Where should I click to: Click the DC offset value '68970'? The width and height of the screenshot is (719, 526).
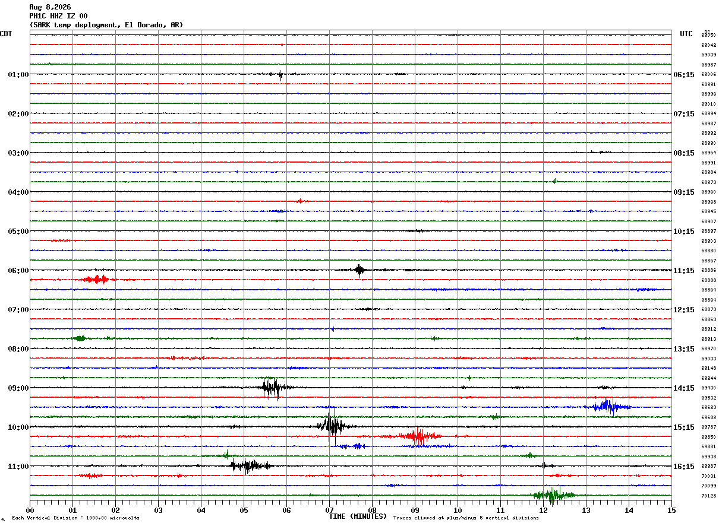708,349
